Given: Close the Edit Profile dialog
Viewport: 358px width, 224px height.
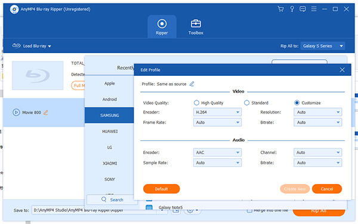Looking at the screenshot, I should coord(342,70).
